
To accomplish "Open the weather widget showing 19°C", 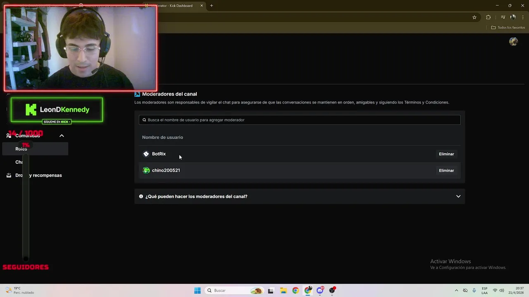I will coord(20,290).
